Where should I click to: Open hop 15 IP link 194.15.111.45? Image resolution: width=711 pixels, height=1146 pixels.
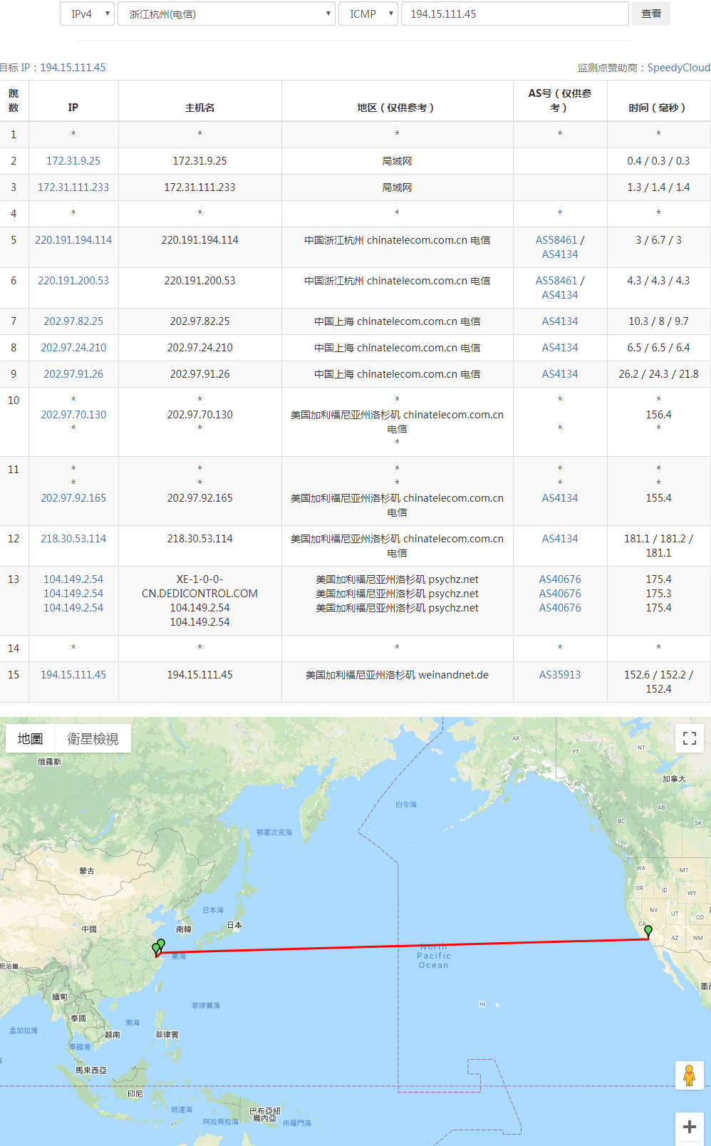pos(73,675)
